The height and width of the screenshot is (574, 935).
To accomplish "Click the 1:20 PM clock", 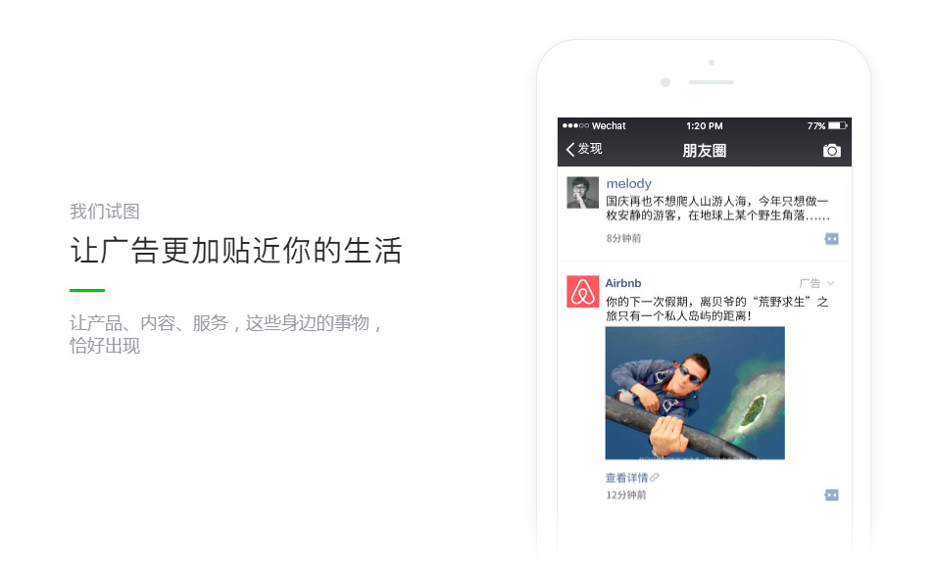I will pos(705,125).
